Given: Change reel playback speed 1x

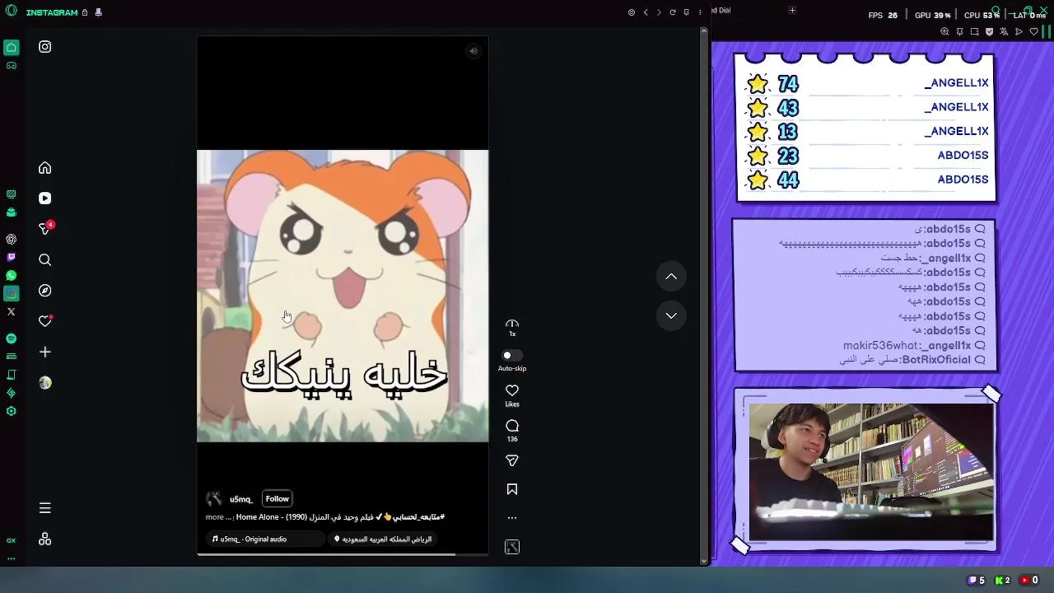Looking at the screenshot, I should [x=512, y=328].
